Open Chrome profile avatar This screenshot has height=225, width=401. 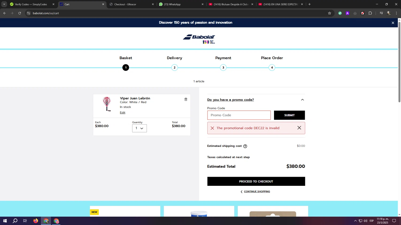389,13
